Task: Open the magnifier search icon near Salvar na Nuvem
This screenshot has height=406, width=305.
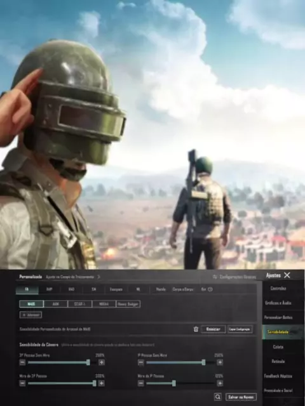Action: coord(218,396)
